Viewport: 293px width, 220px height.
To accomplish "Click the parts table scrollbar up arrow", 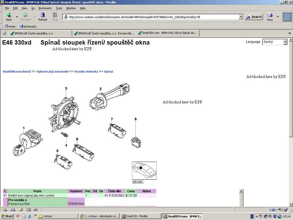I will click(x=241, y=191).
